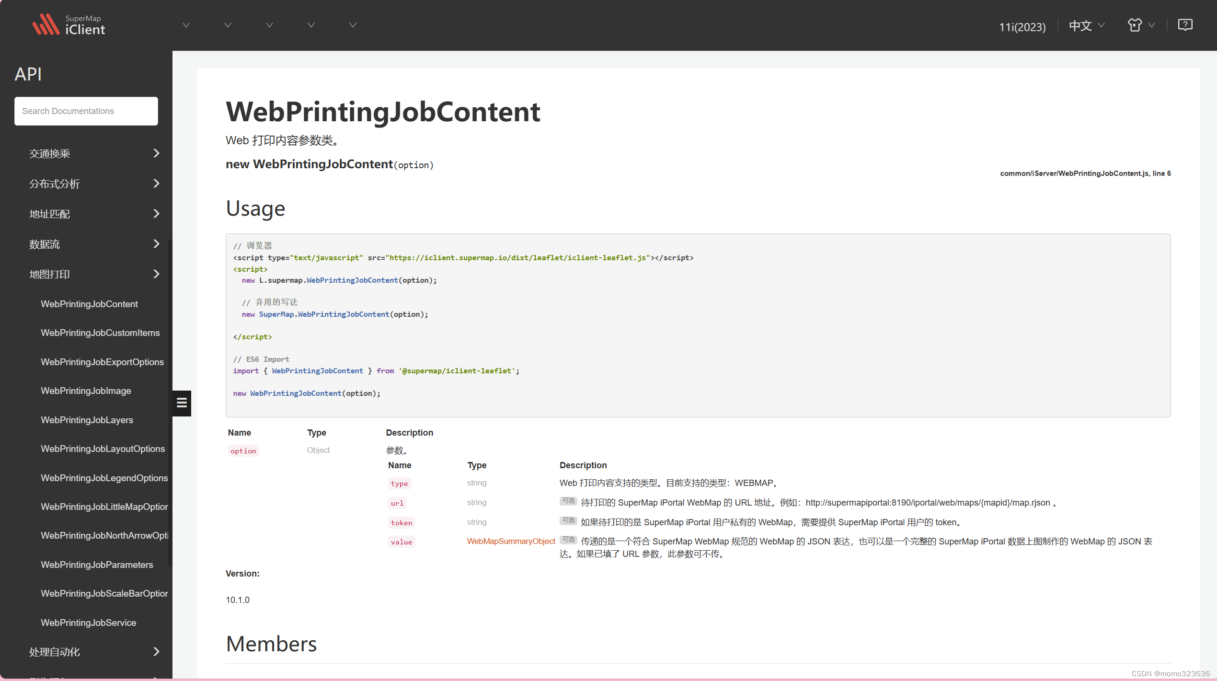This screenshot has width=1217, height=681.
Task: Open WebPrintingJobService documentation
Action: 89,622
